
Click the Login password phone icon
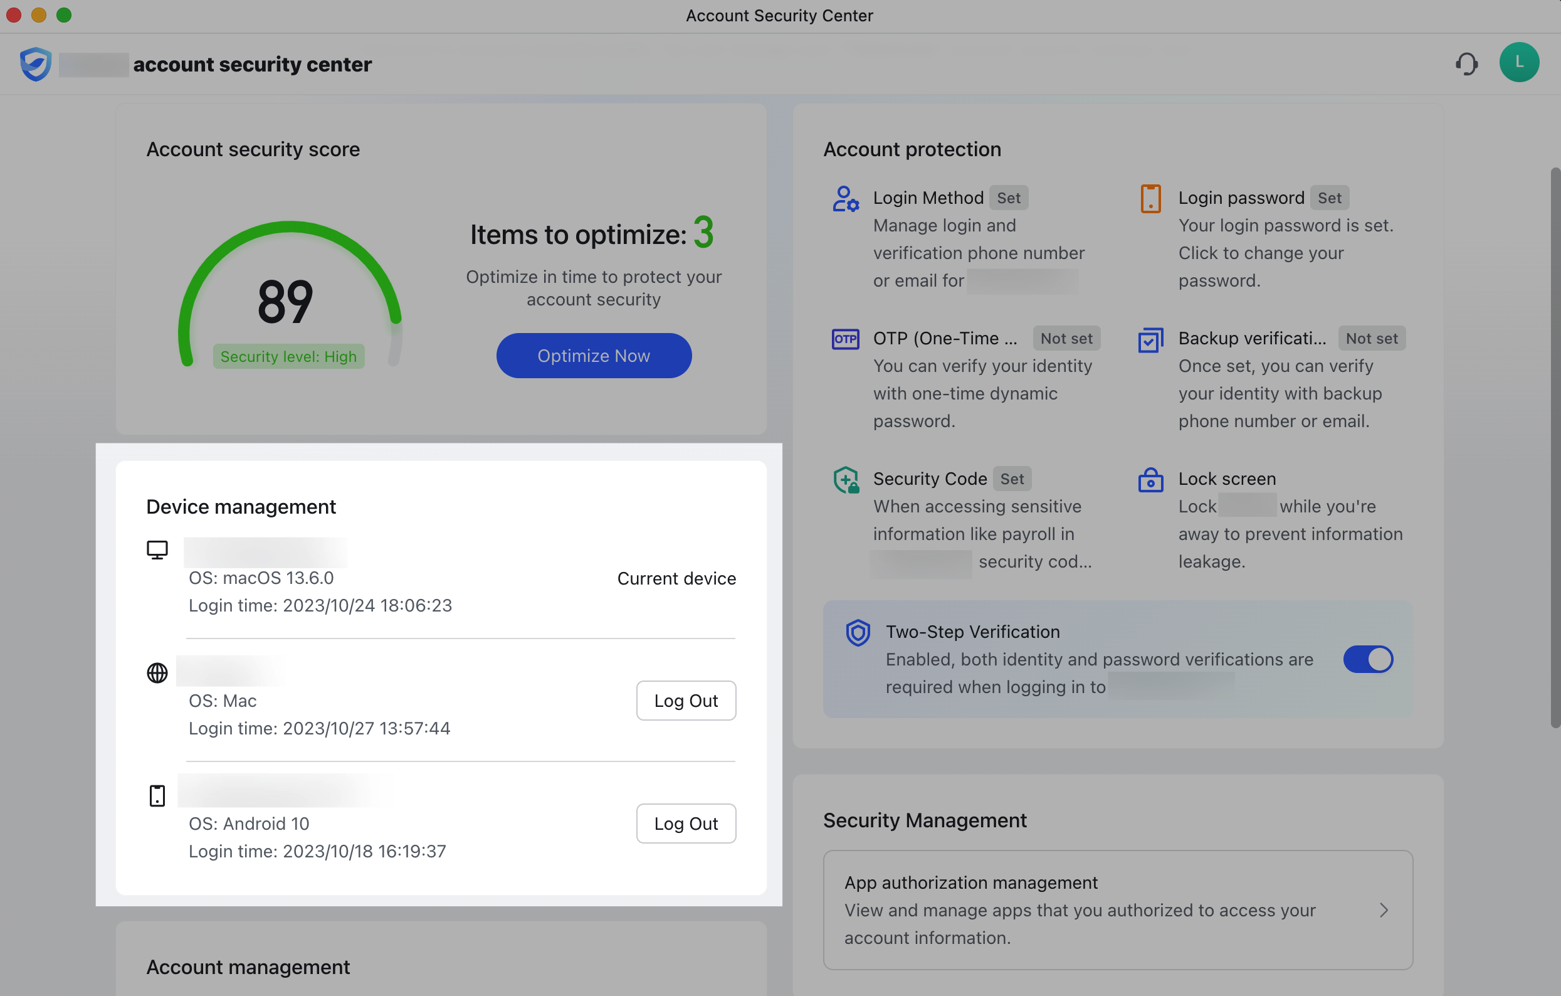1150,198
